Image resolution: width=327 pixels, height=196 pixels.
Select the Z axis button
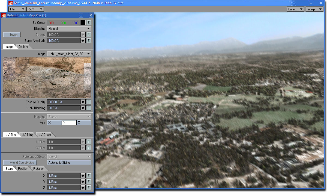(x=84, y=123)
